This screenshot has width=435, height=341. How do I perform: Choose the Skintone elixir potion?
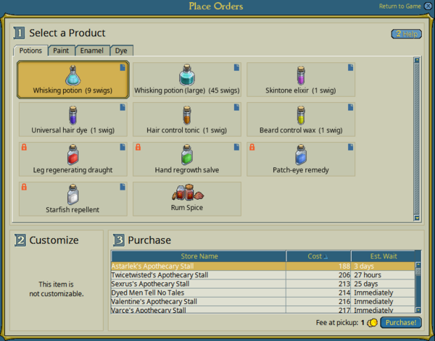tap(300, 80)
